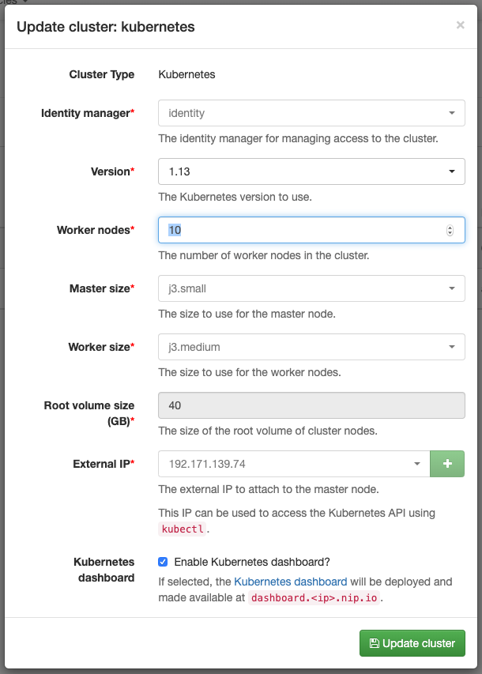Click the Root volume size field
Viewport: 482px width, 674px height.
pos(311,405)
